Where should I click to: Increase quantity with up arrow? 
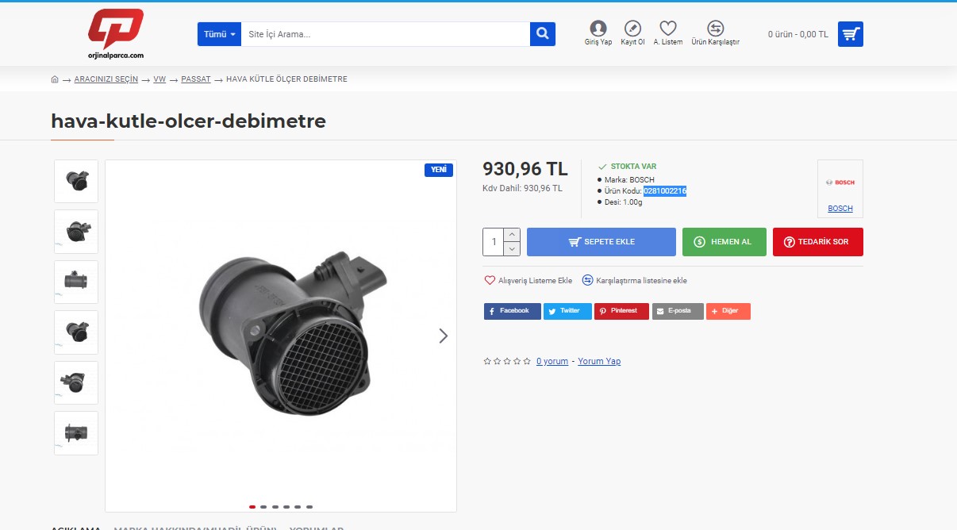(x=512, y=235)
